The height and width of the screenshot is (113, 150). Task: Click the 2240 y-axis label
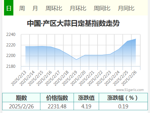pyautogui.click(x=11, y=34)
